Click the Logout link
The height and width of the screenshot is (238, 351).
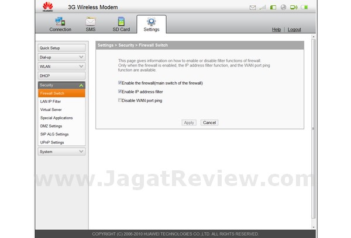294,29
